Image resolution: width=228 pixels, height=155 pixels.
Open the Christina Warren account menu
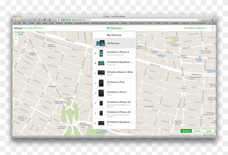pyautogui.click(x=196, y=28)
